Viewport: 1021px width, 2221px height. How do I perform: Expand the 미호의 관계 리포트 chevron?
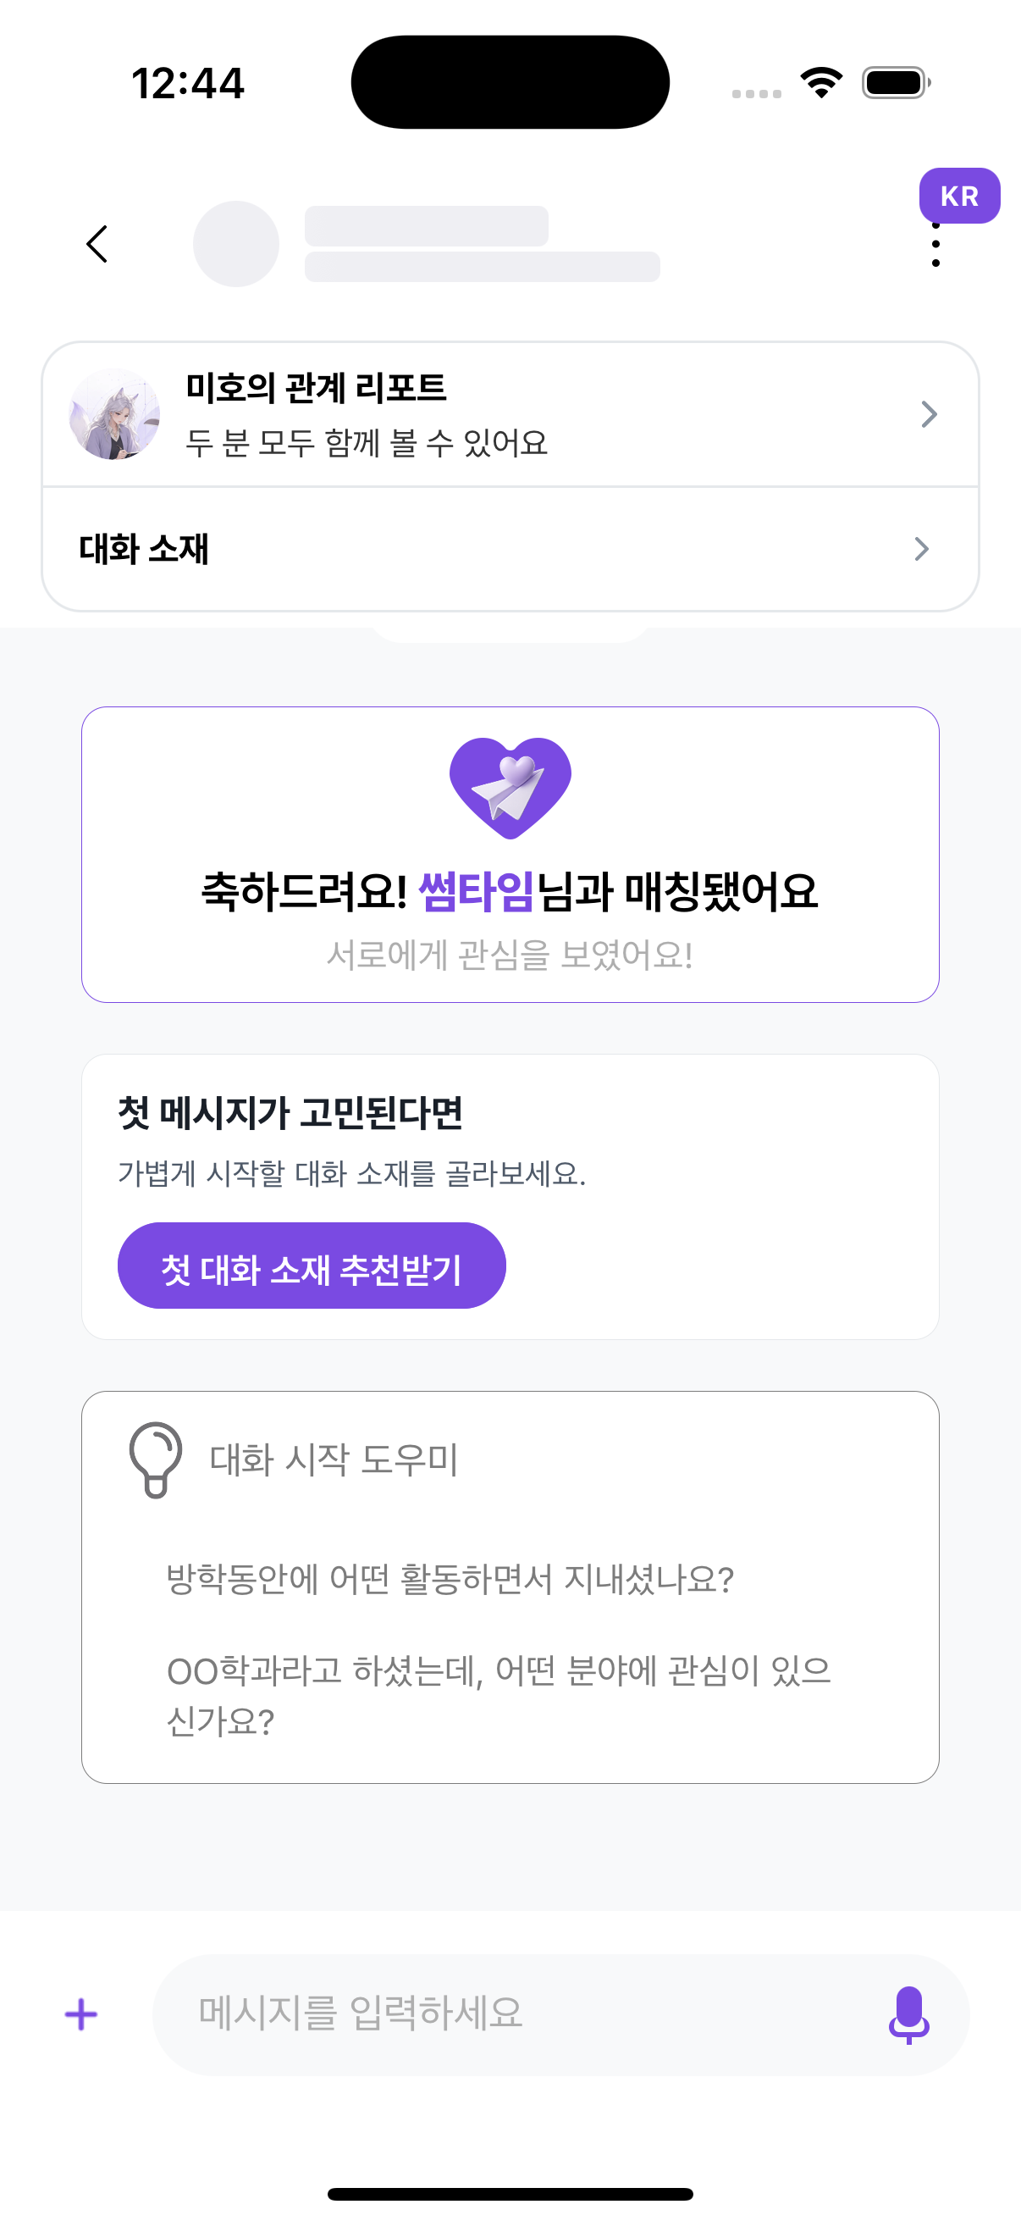pyautogui.click(x=928, y=415)
